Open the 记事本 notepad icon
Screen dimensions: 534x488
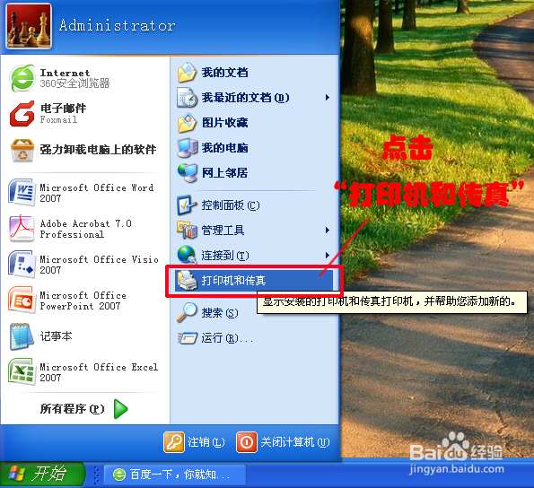[x=22, y=336]
